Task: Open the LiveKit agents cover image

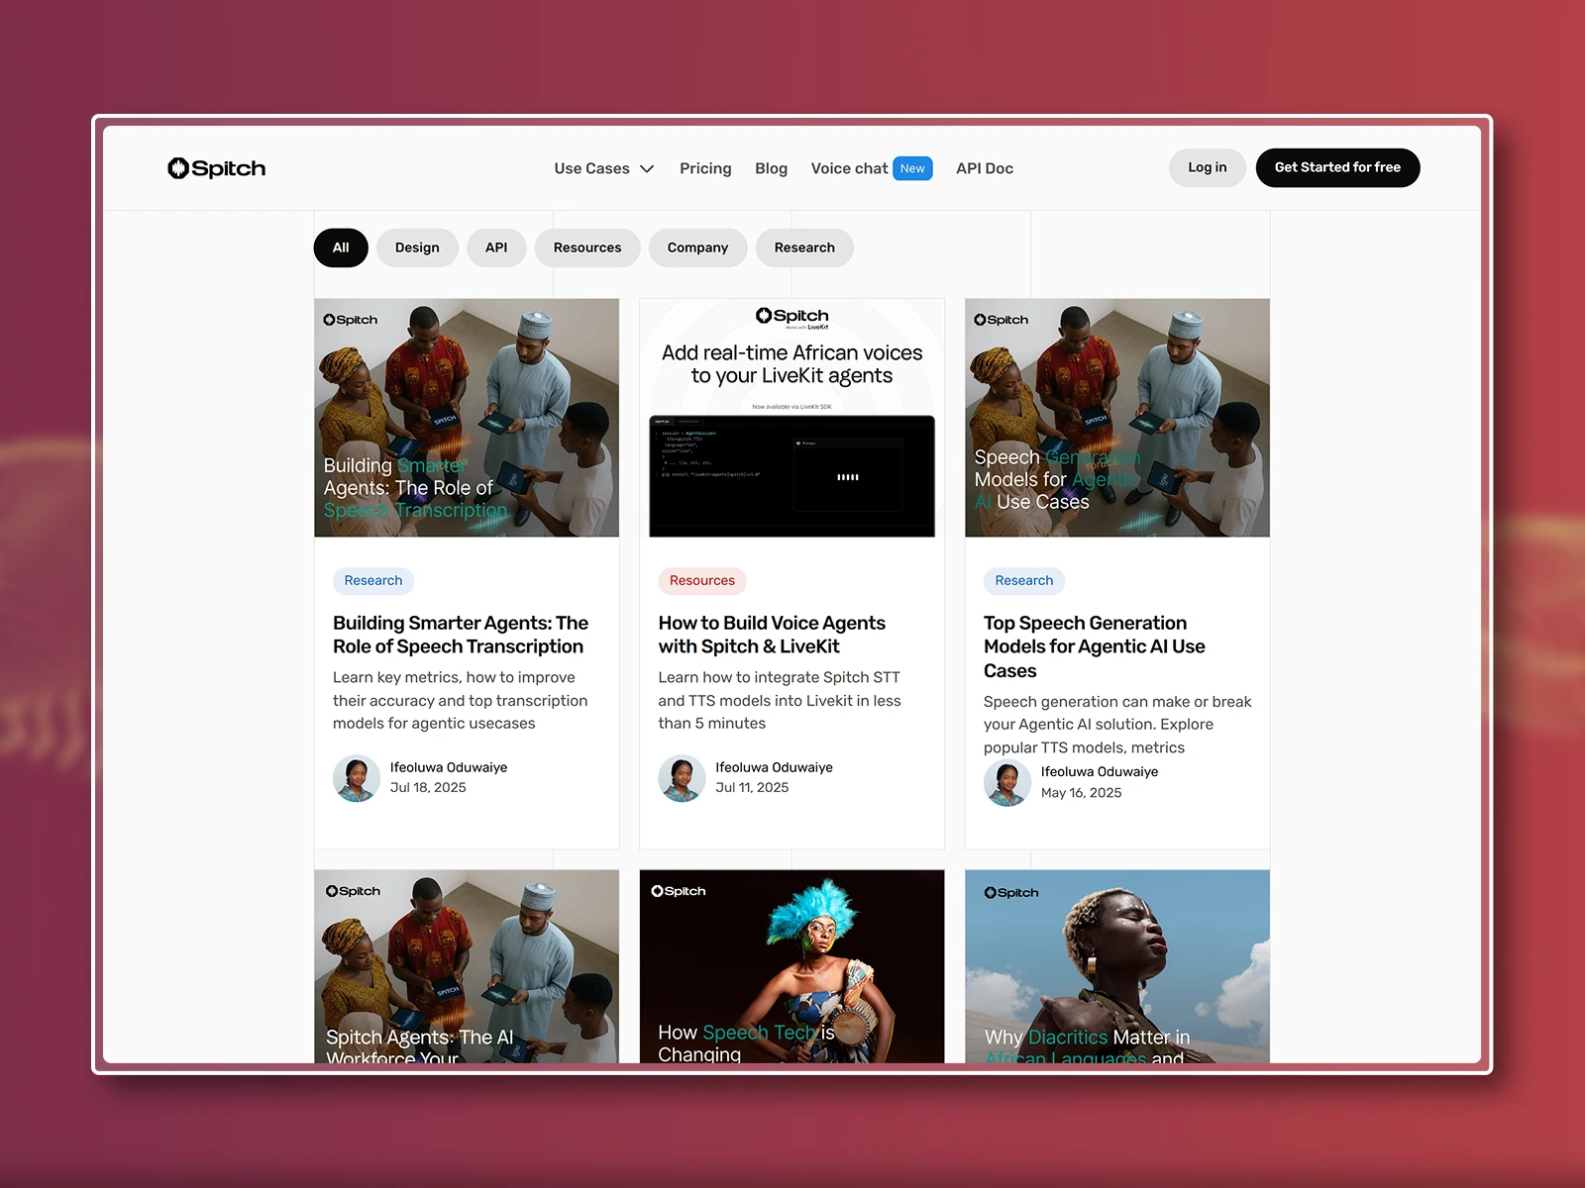Action: click(792, 418)
